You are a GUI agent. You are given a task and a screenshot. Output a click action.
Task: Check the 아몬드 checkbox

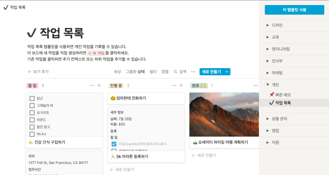click(x=32, y=120)
